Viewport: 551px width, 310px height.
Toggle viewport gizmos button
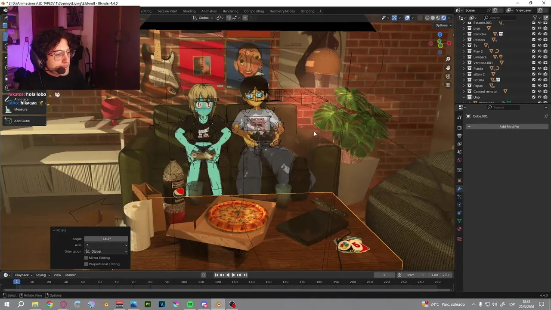click(394, 18)
